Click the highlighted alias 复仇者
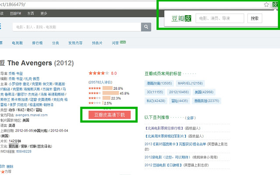280x175 pixels. [14, 146]
